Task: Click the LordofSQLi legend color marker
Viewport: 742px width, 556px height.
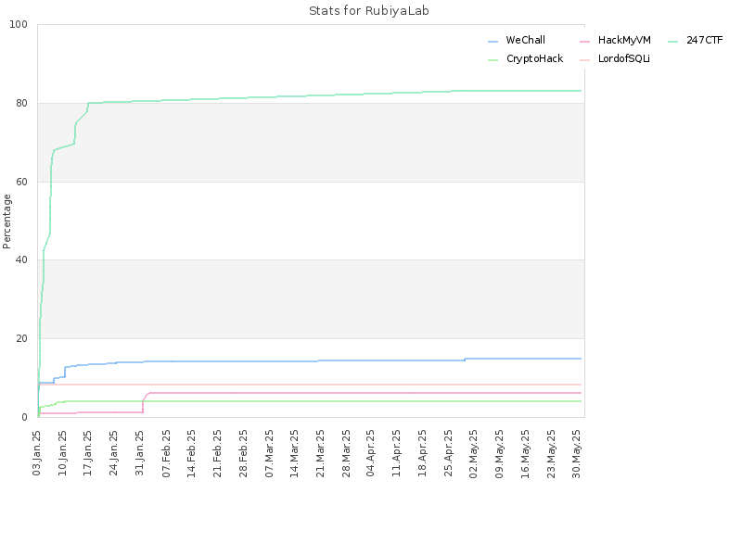Action: (584, 60)
